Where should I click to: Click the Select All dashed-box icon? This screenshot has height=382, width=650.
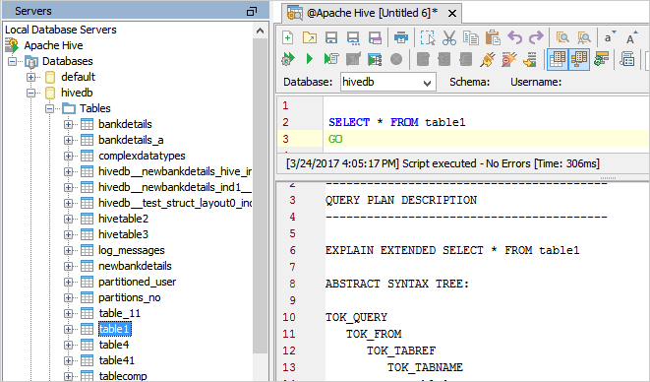(x=428, y=37)
